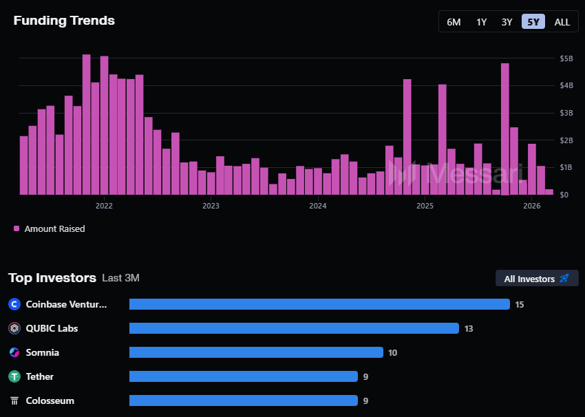Click the QUBIC Labs logo icon
Viewport: 585px width, 417px height.
coord(14,328)
